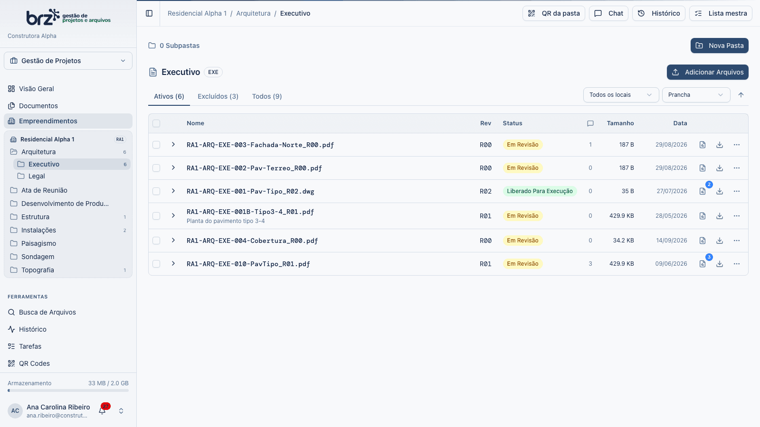Download RA1-ARQ-EXE-001-Pav-Tipo_R02.dwg file
The image size is (760, 427).
coord(720,191)
